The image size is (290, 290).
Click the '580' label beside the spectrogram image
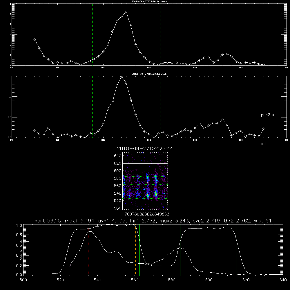(x=118, y=178)
